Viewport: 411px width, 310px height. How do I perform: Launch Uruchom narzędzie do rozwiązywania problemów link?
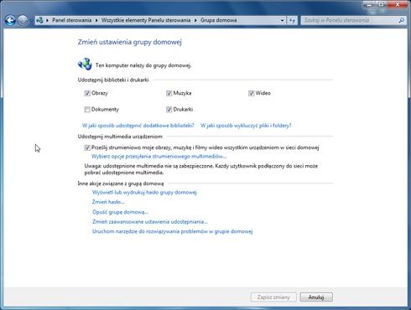172,231
